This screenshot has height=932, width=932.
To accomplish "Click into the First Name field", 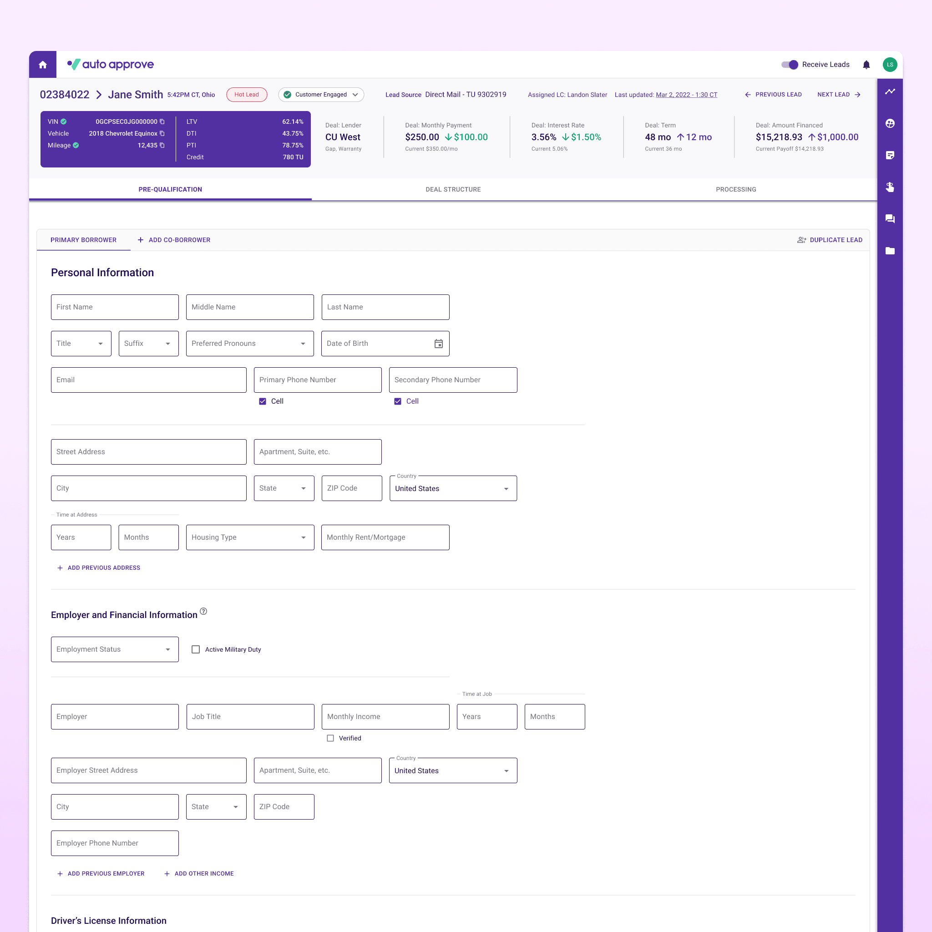I will coord(115,307).
